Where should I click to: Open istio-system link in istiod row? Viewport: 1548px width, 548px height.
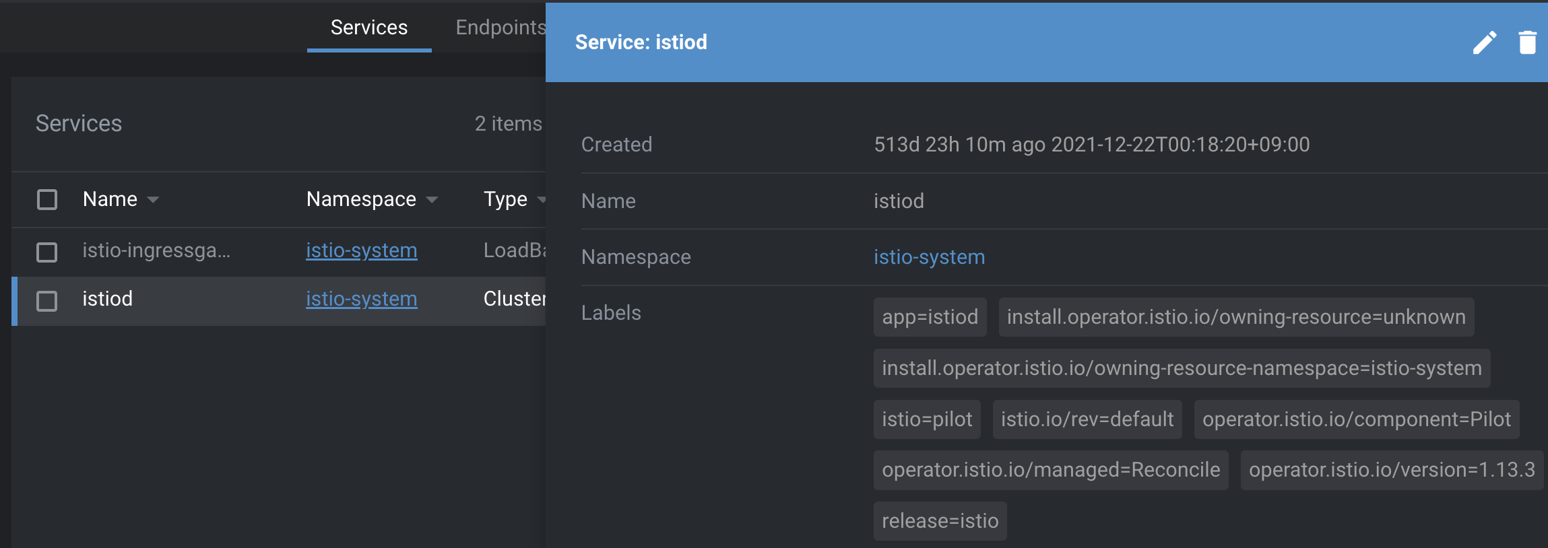[362, 299]
